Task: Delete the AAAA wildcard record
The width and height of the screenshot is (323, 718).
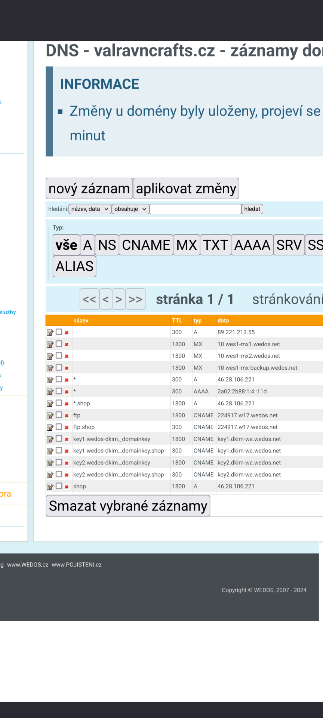Action: click(x=67, y=392)
